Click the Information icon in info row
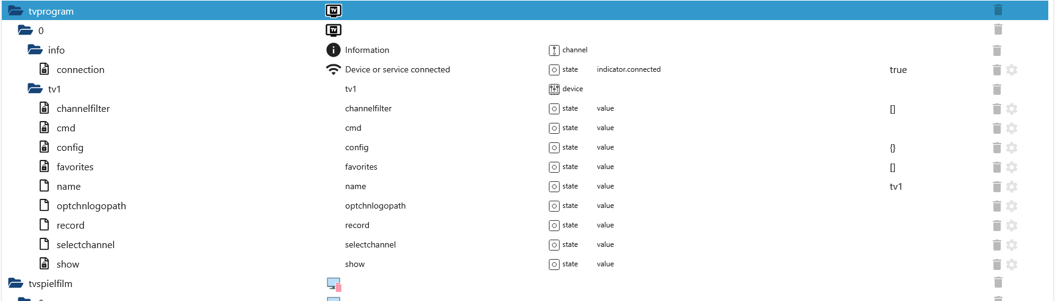1055x301 pixels. [333, 50]
